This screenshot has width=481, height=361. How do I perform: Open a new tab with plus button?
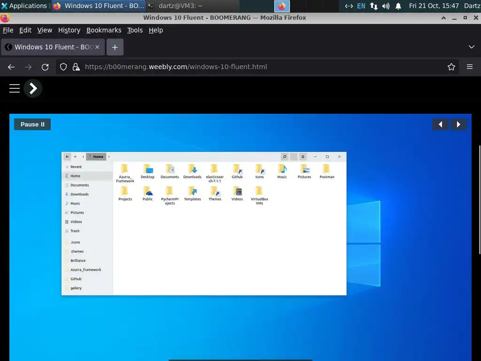(x=115, y=47)
